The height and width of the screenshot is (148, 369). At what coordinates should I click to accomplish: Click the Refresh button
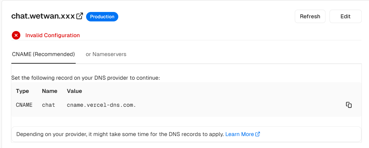coord(310,16)
